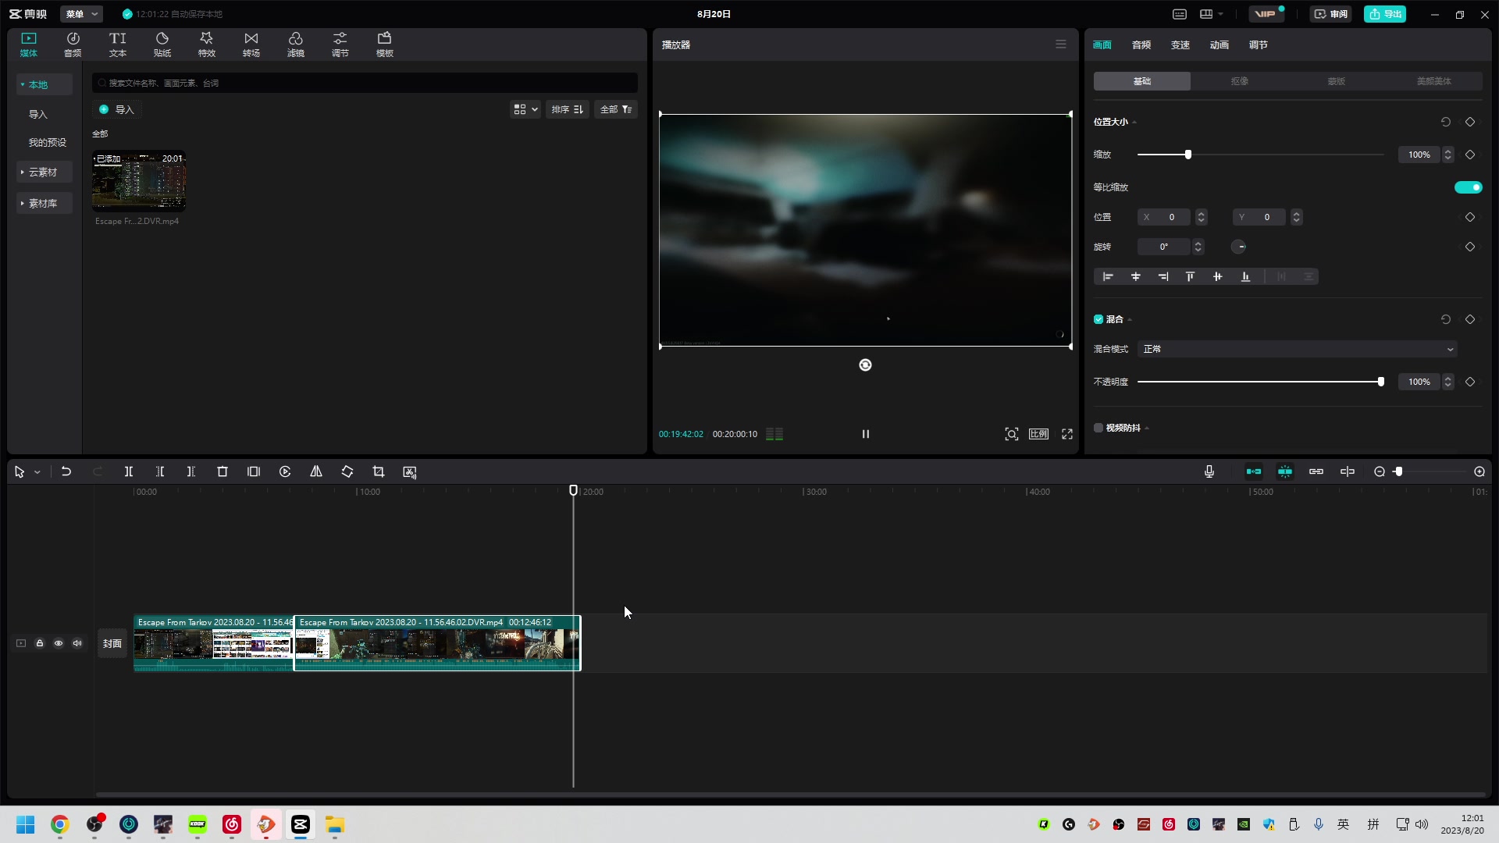
Task: Open the Stickers (贴纸) tab
Action: (162, 44)
